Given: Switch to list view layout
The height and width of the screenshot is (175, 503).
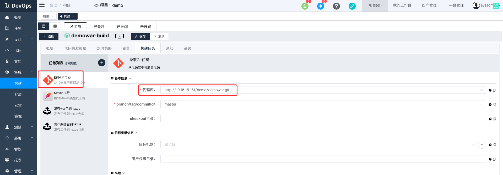Looking at the screenshot, I should 44,26.
